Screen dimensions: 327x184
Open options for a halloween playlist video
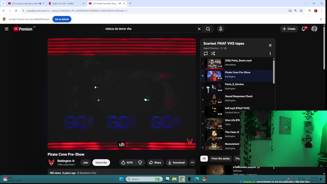(x=274, y=168)
